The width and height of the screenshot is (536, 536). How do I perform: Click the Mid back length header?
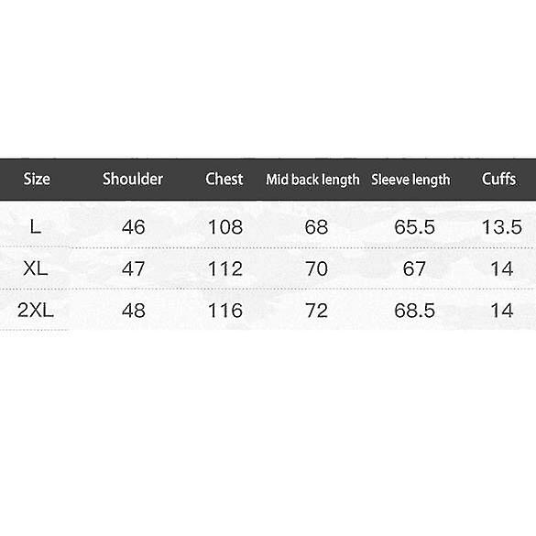pyautogui.click(x=312, y=180)
